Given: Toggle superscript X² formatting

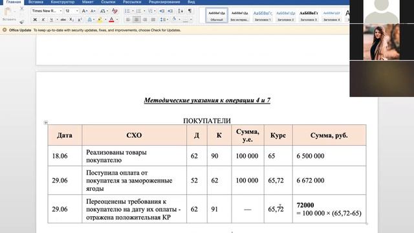Looking at the screenshot, I should click(x=80, y=19).
